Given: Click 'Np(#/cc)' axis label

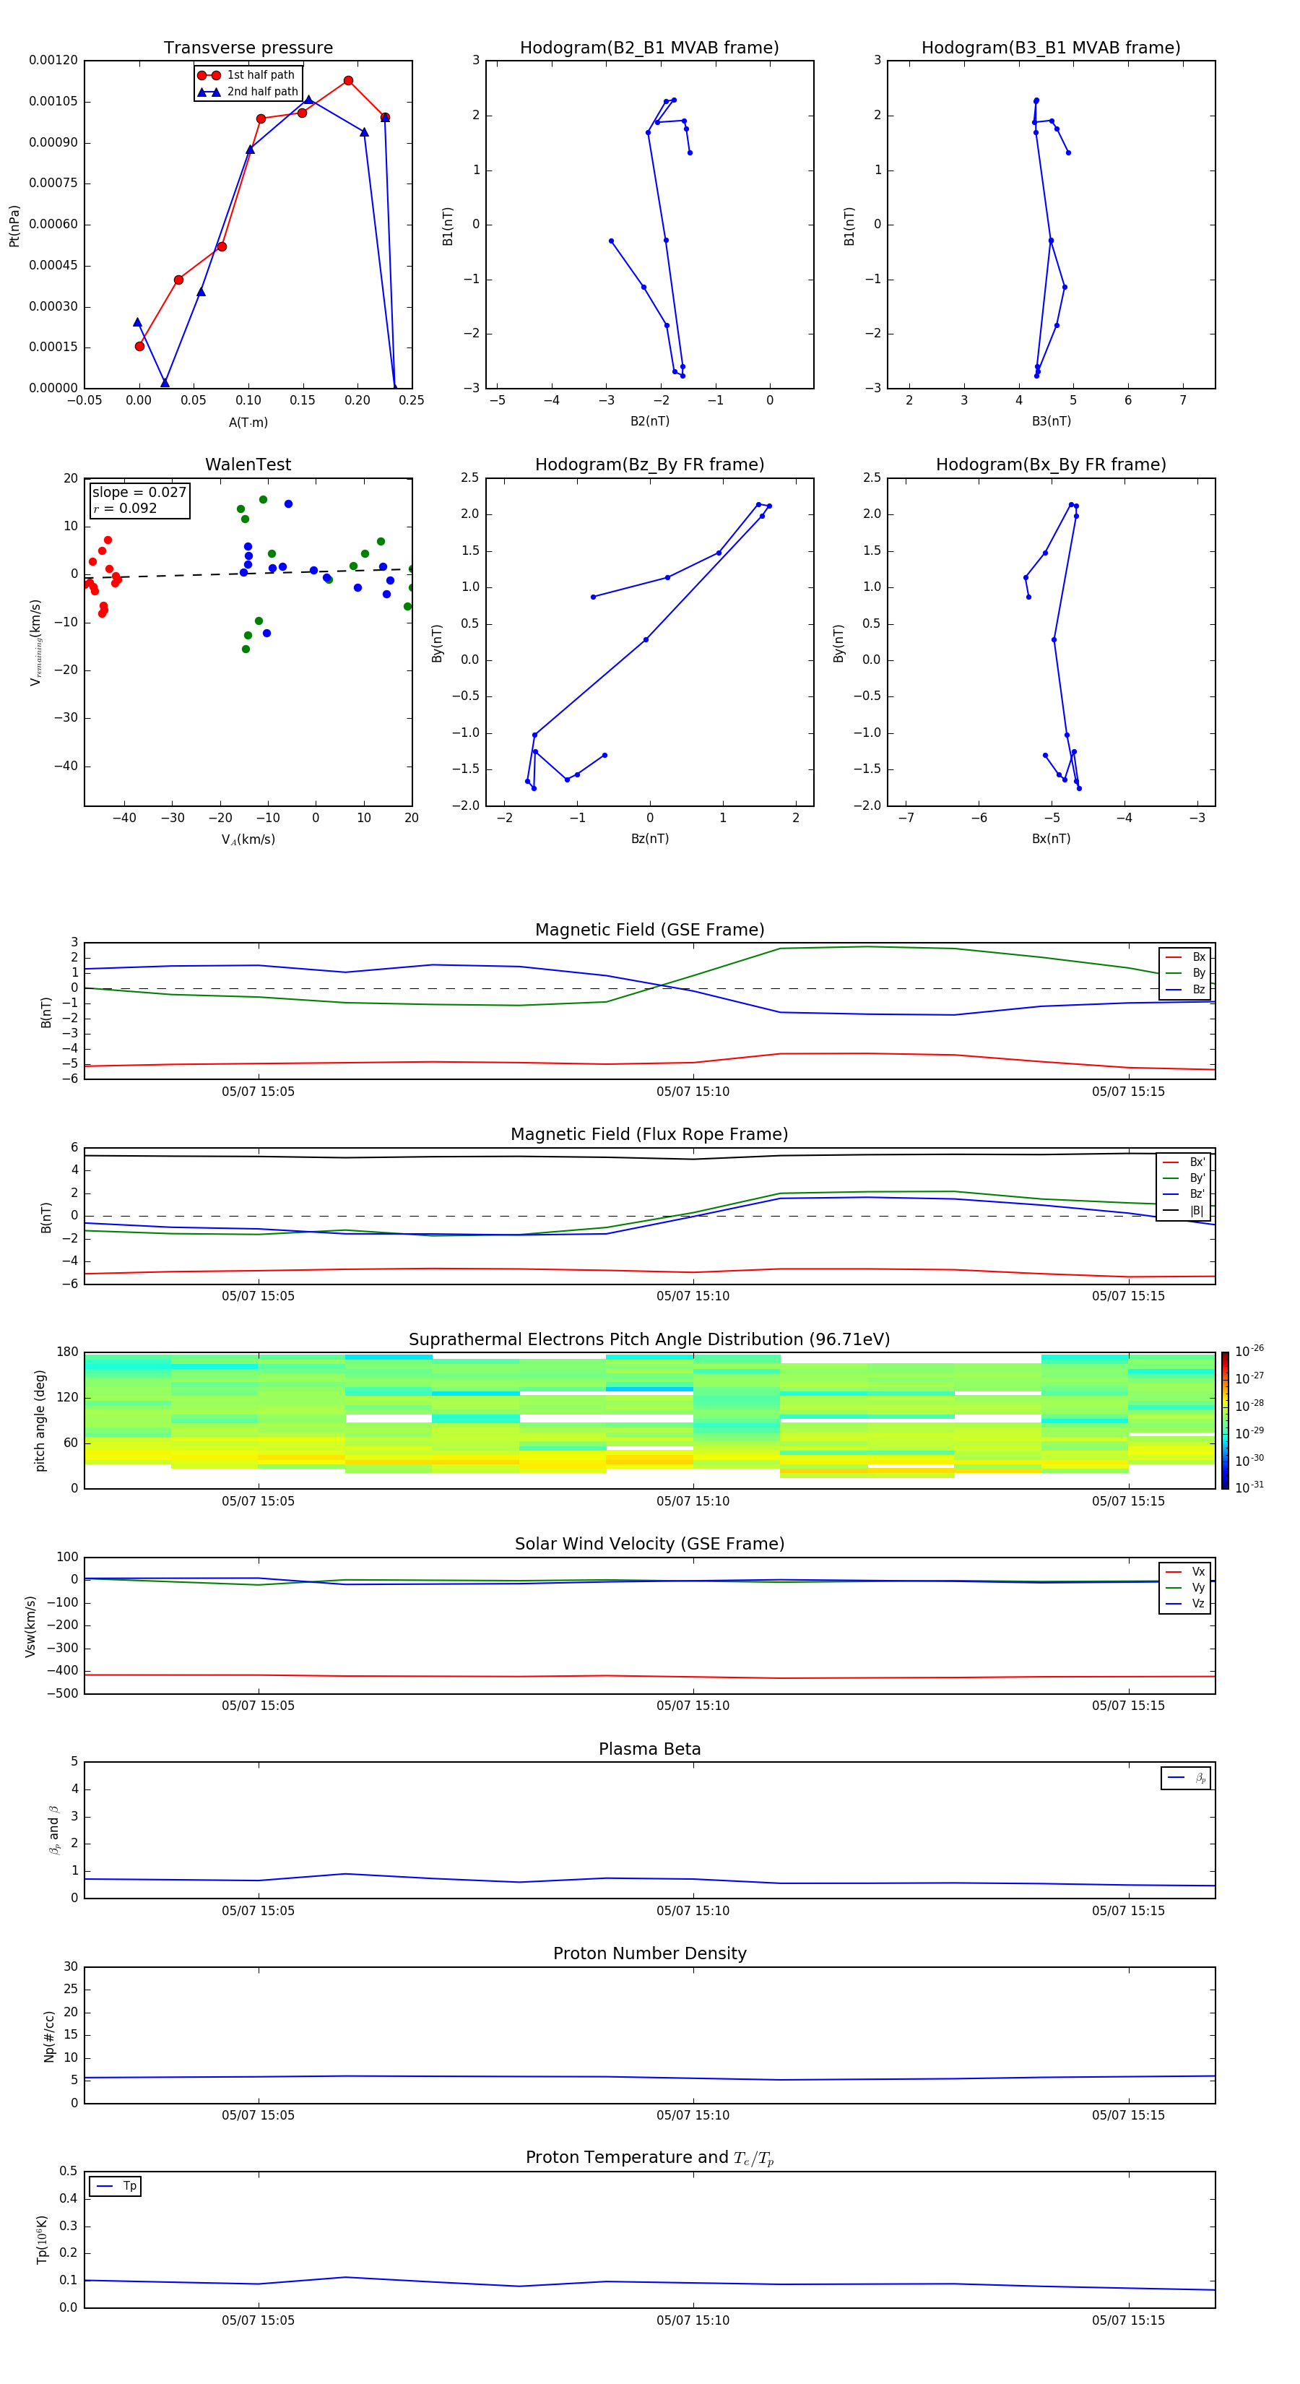Looking at the screenshot, I should (50, 2036).
